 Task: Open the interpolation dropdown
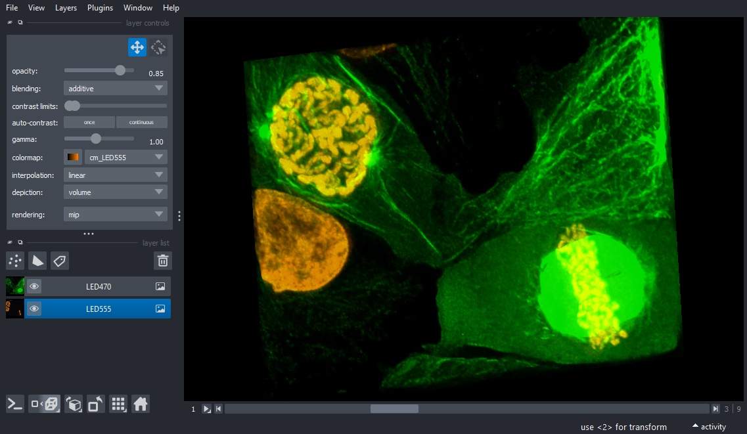(x=115, y=175)
